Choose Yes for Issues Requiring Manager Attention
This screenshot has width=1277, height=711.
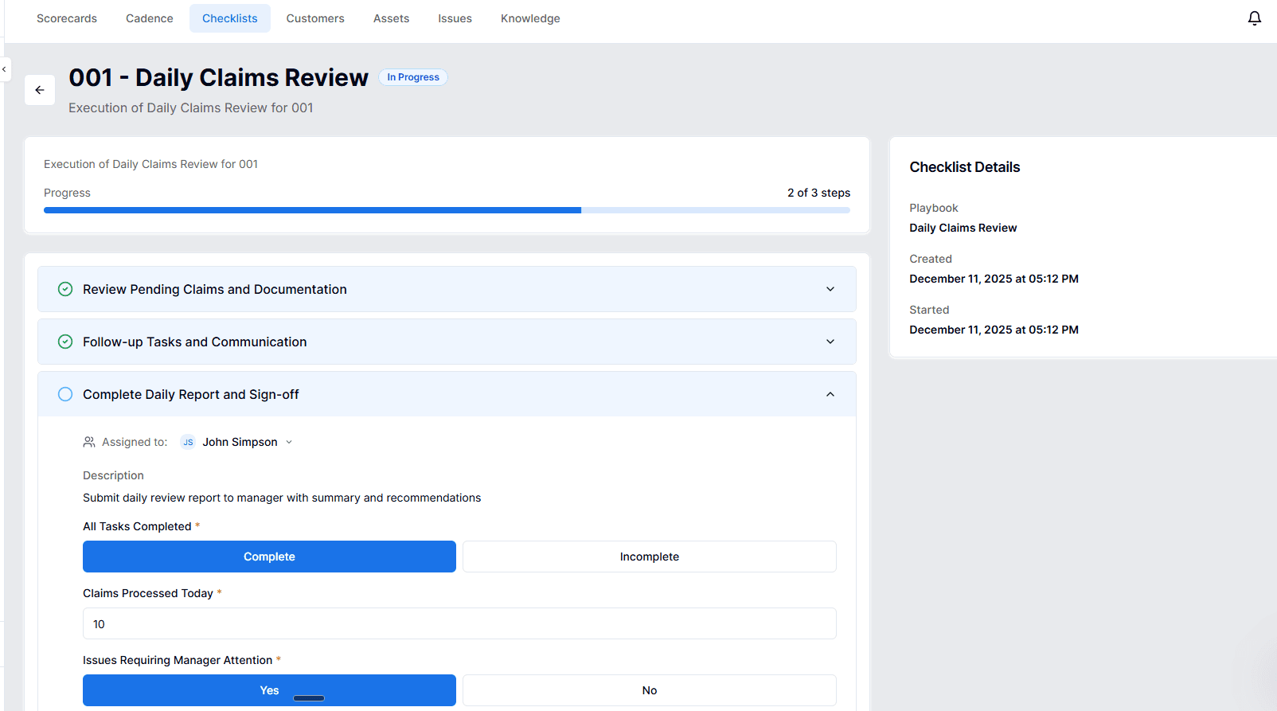(x=269, y=690)
